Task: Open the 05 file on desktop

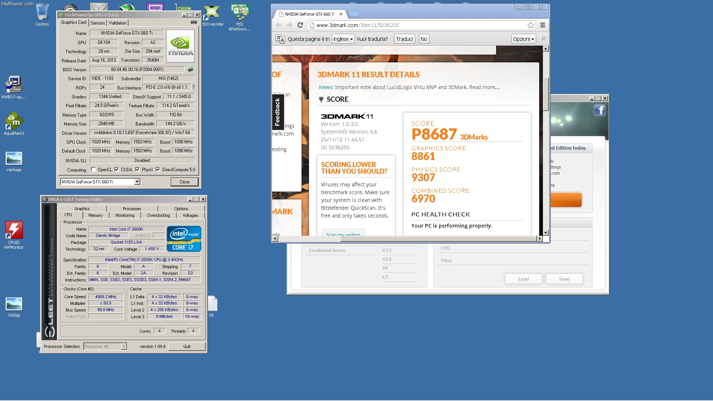Action: (x=212, y=306)
